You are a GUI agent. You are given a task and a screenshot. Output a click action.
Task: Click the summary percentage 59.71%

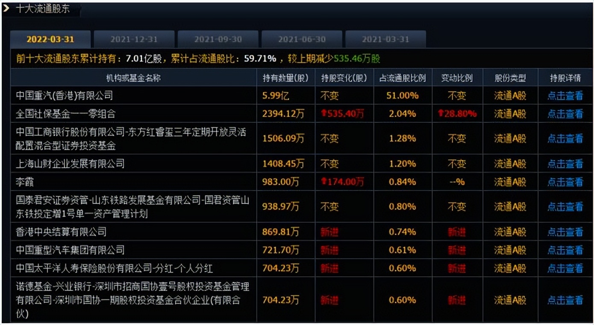point(260,58)
